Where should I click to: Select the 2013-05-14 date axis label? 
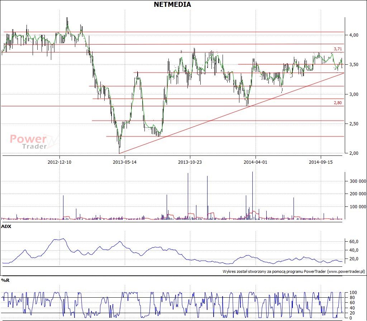point(124,162)
